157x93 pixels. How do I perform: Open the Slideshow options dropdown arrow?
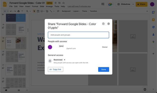pos(133,4)
